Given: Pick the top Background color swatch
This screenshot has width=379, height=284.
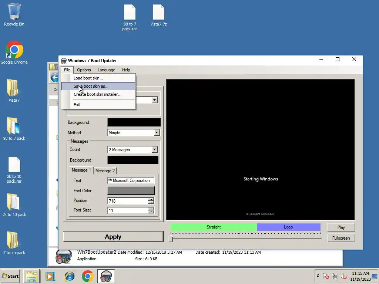Looking at the screenshot, I should (134, 122).
